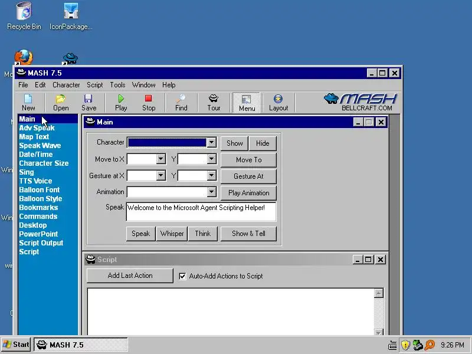Open the Recycle Bin desktop icon
The width and height of the screenshot is (472, 354).
click(24, 16)
